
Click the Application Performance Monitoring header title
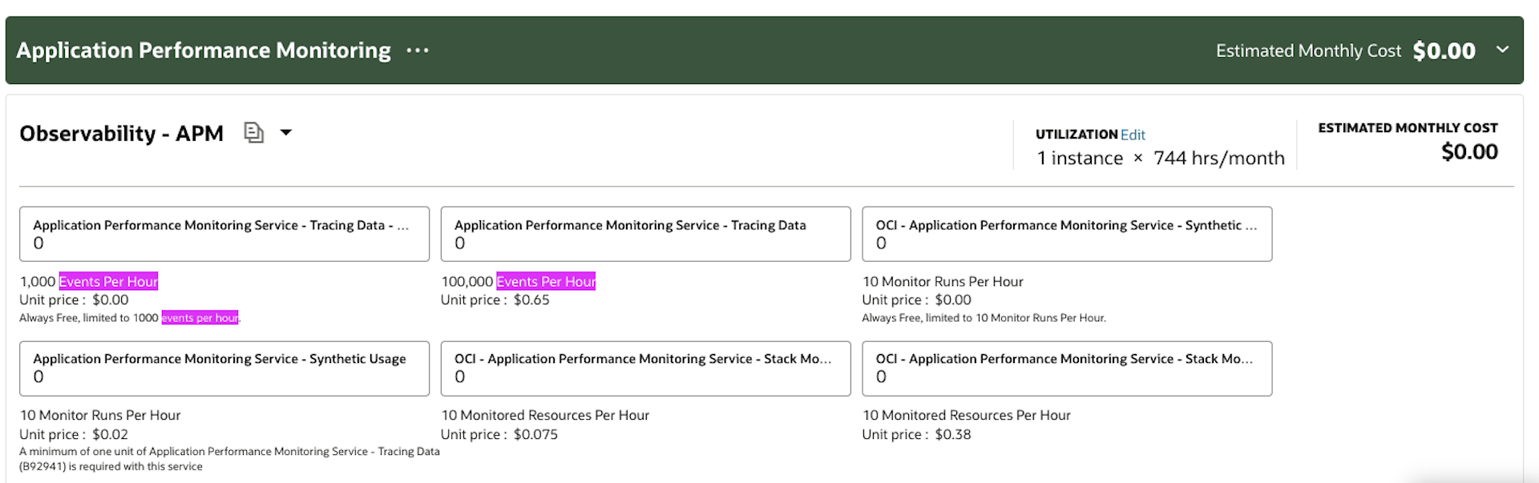[x=204, y=50]
